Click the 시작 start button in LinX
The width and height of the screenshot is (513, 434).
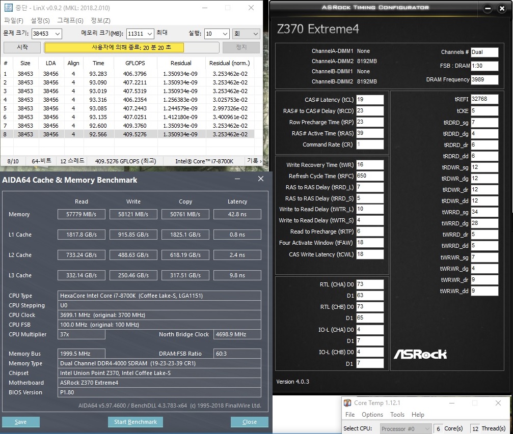coord(22,47)
